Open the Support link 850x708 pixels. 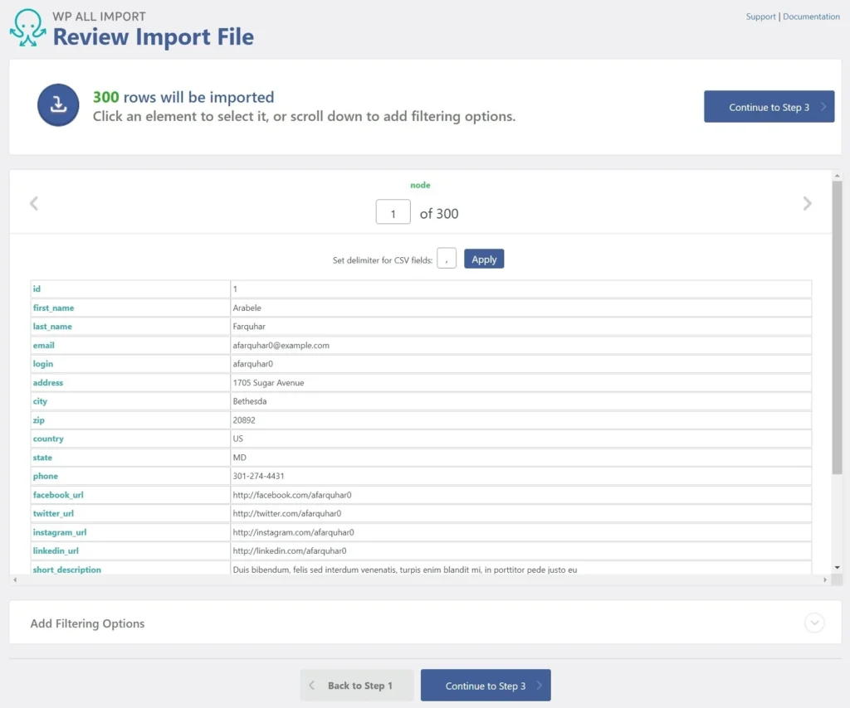760,17
